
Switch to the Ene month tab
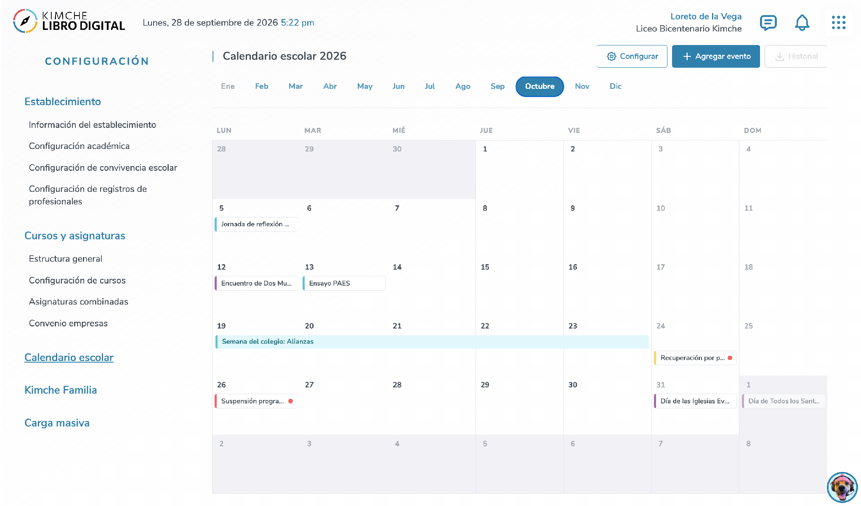(228, 86)
